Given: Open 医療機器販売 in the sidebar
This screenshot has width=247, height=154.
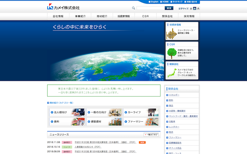Looking at the screenshot, I should 175,143.
